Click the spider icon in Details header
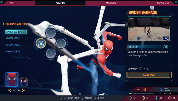178x101 pixels. coord(166,47)
